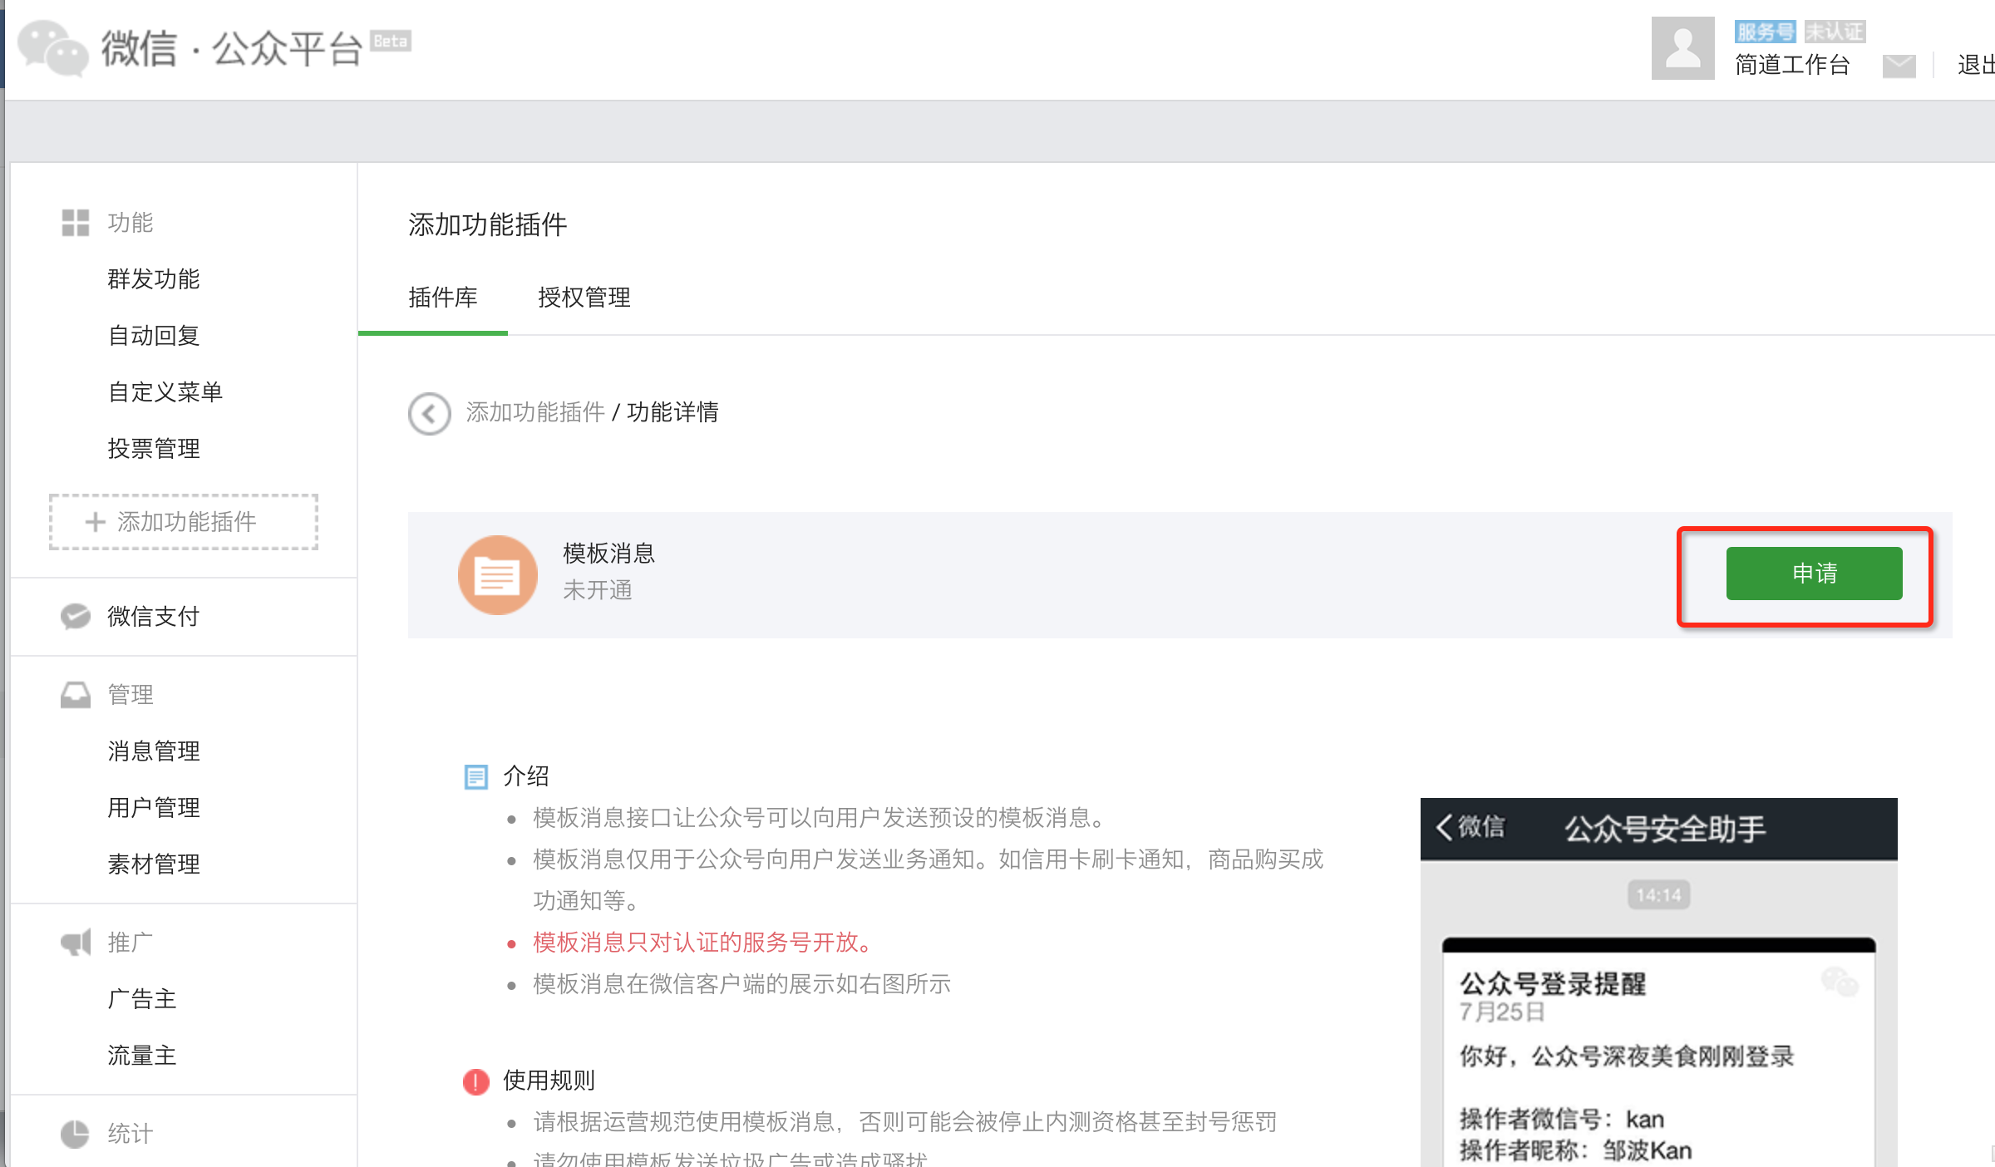Image resolution: width=1995 pixels, height=1167 pixels.
Task: Click the WeChat logo icon in header
Action: (53, 47)
